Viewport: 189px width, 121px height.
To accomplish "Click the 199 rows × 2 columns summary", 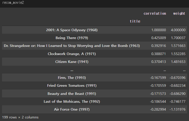I will [20, 117].
